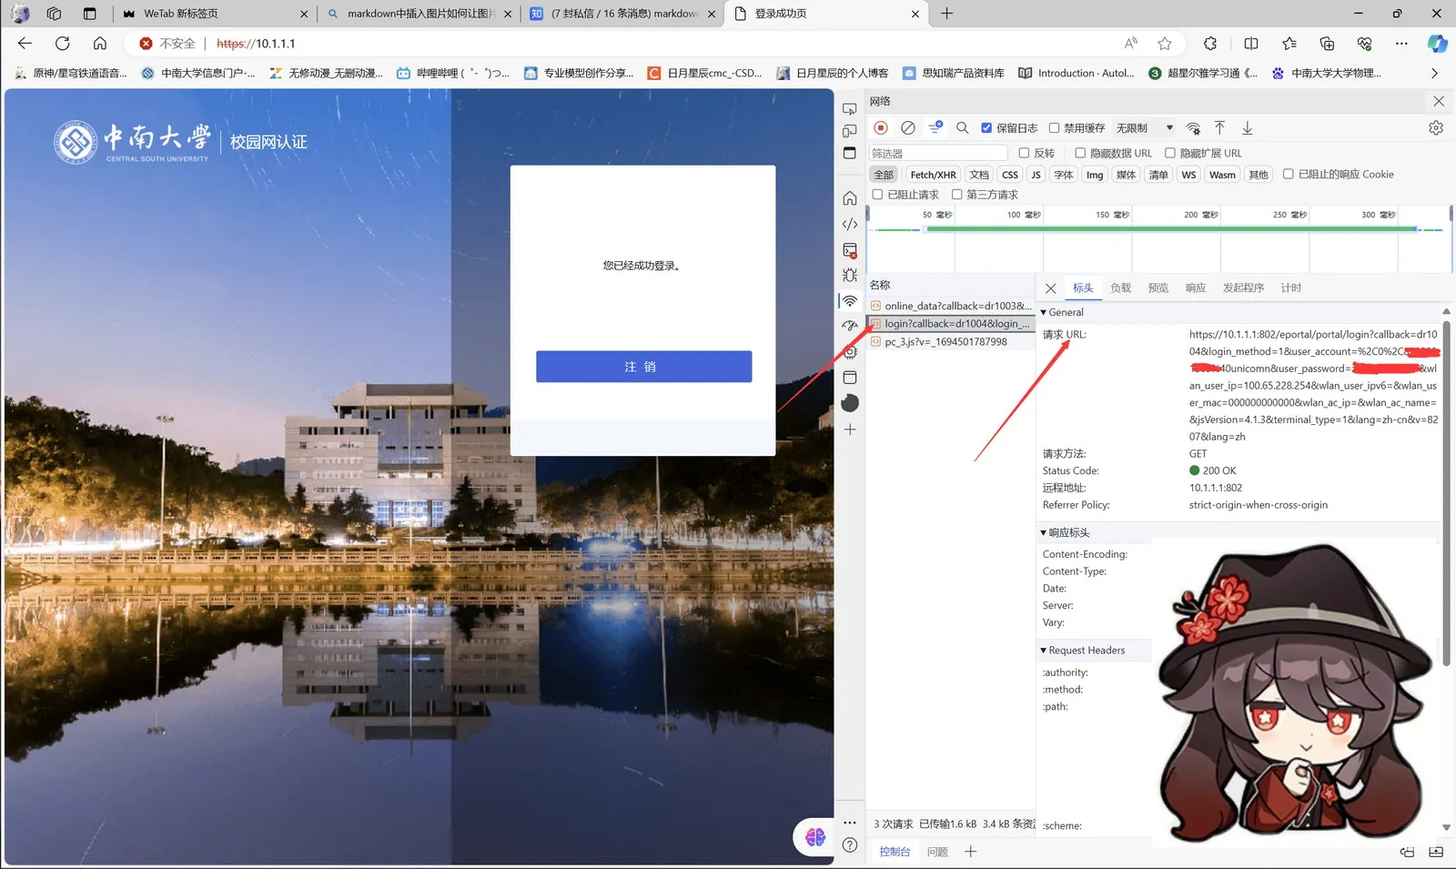Click the 筛选器 filter input field

coord(938,153)
